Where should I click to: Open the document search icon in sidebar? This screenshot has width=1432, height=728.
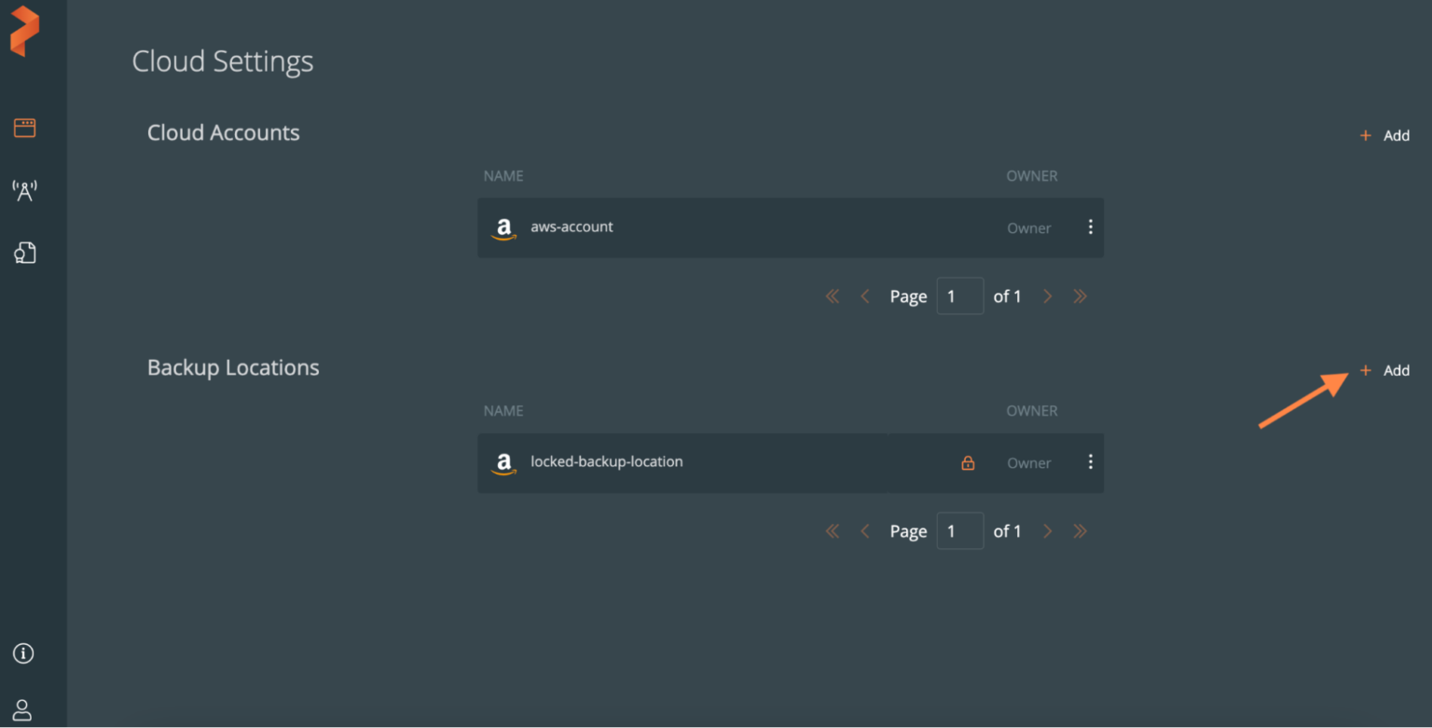(x=24, y=253)
